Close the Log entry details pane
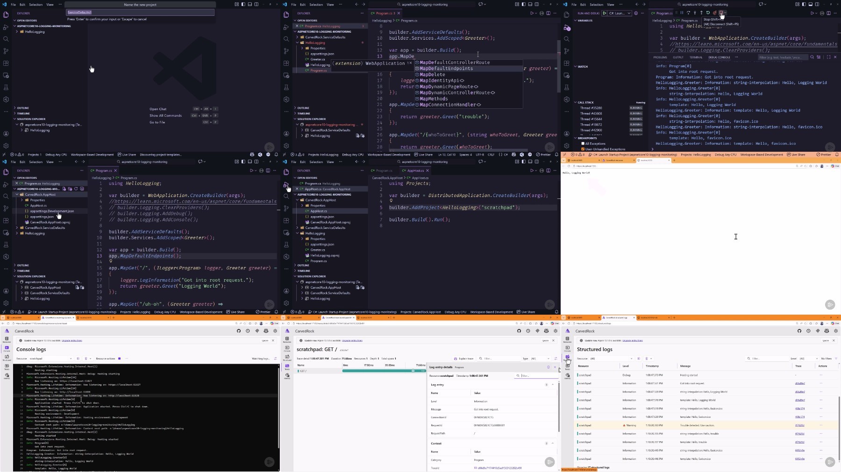The image size is (841, 472). (555, 367)
